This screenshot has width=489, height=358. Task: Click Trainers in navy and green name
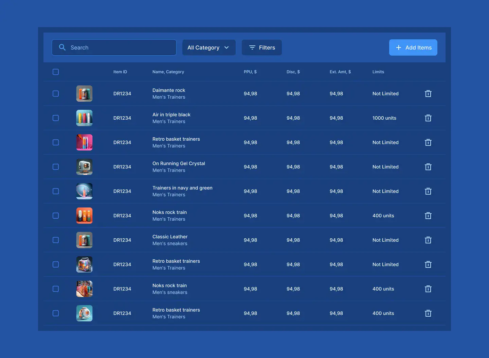(182, 188)
